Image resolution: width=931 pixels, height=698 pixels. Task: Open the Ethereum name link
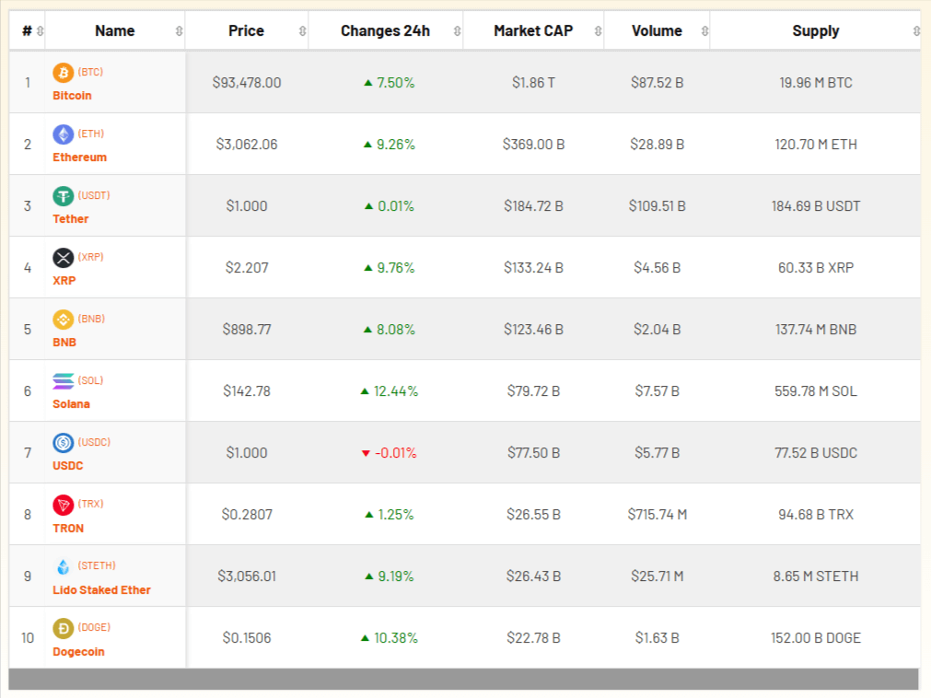(x=81, y=157)
